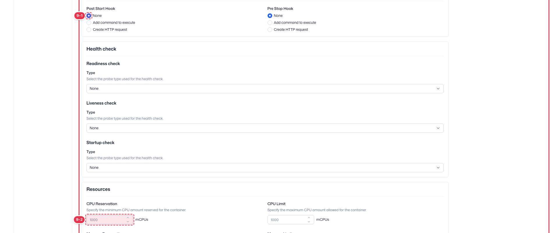Decrease CPU Reservation with down arrow
Screen dimensions: 559x233
pos(128,222)
